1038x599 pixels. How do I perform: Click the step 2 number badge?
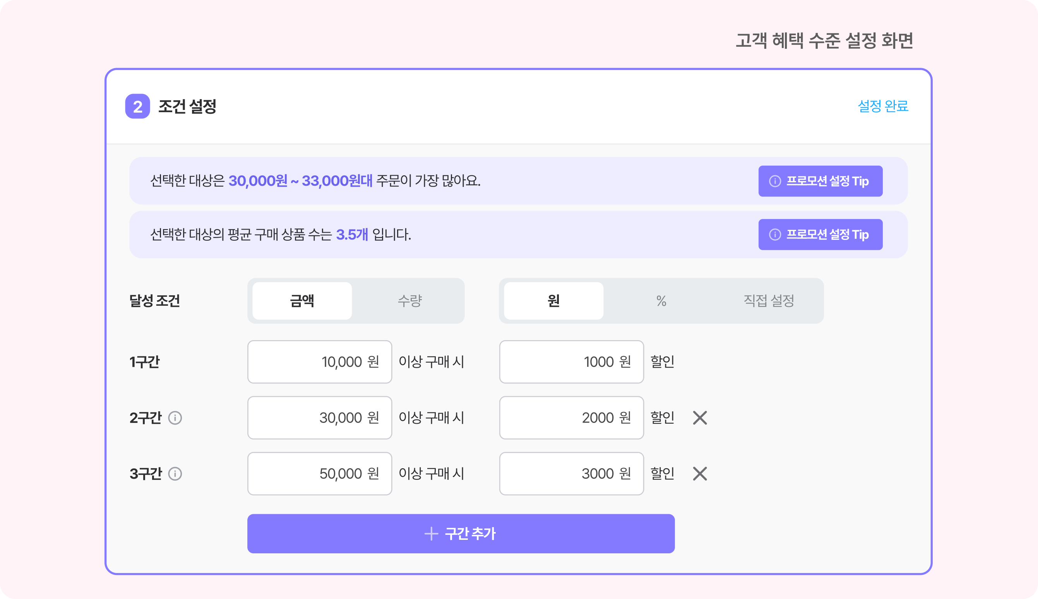[137, 106]
